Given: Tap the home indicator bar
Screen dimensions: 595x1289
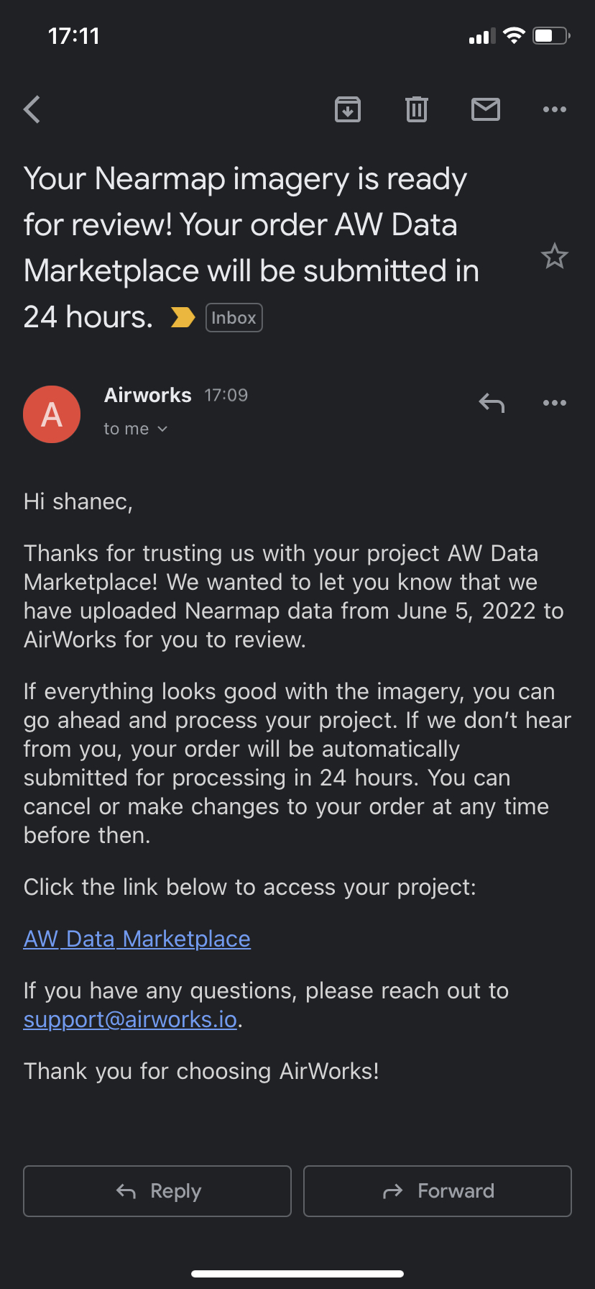Looking at the screenshot, I should tap(297, 1273).
